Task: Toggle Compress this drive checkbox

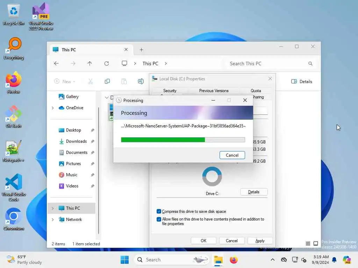Action: tap(159, 211)
